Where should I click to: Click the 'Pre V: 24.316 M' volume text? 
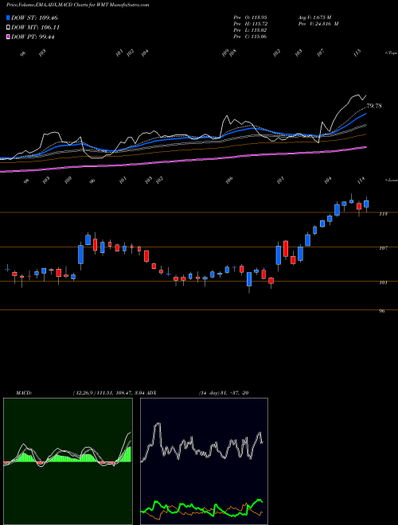318,24
